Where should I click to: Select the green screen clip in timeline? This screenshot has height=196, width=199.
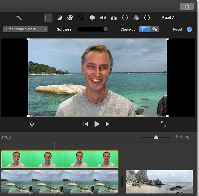coord(60,159)
